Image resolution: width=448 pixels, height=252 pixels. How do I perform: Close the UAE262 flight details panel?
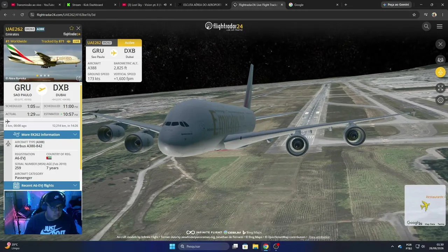[78, 28]
